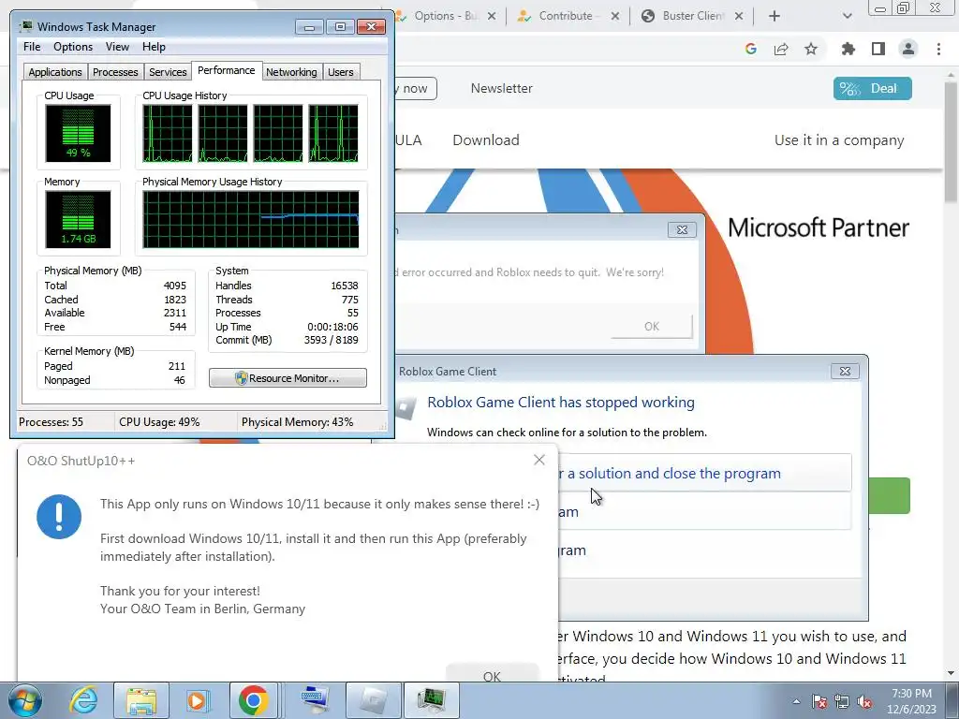The width and height of the screenshot is (959, 719).
Task: Close the Contribute browser tab
Action: pyautogui.click(x=614, y=17)
